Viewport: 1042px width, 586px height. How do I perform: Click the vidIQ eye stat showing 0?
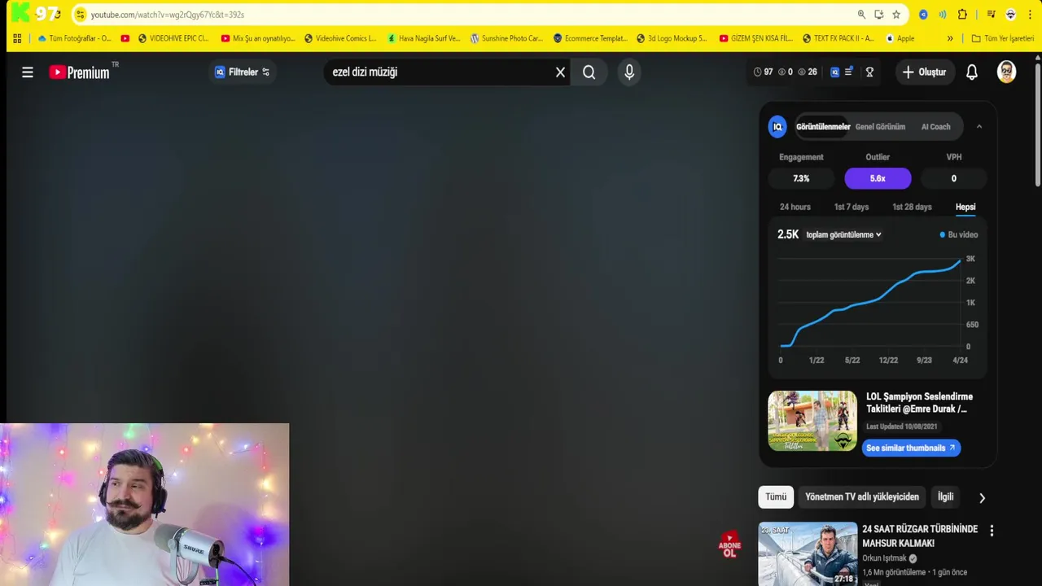click(x=785, y=72)
